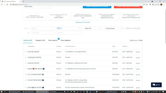Click the info icon next to sort dropdown
Screen dimensions: 166x93
(x=123, y=28)
